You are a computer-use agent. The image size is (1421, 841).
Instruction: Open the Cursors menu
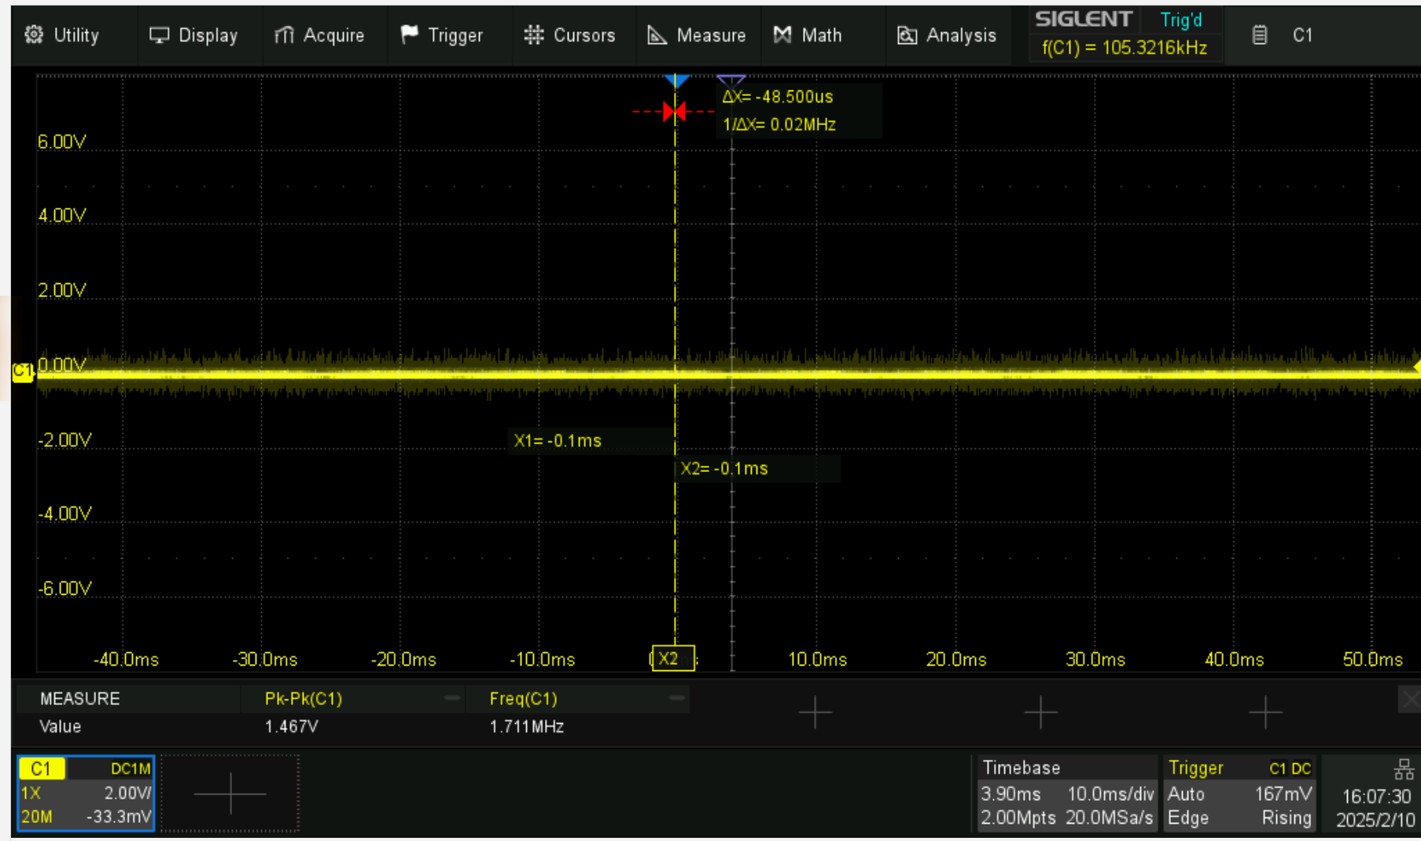coord(569,35)
